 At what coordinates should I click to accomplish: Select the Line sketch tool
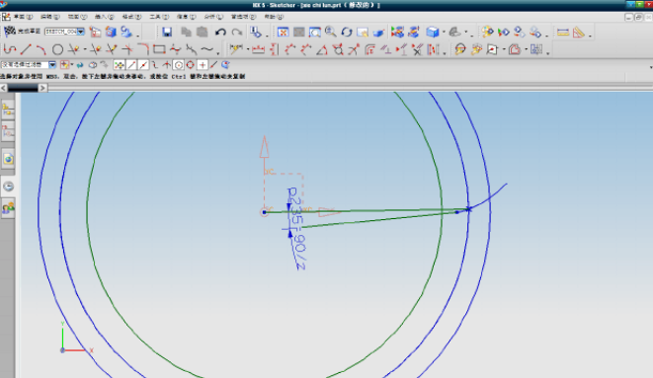pos(26,50)
